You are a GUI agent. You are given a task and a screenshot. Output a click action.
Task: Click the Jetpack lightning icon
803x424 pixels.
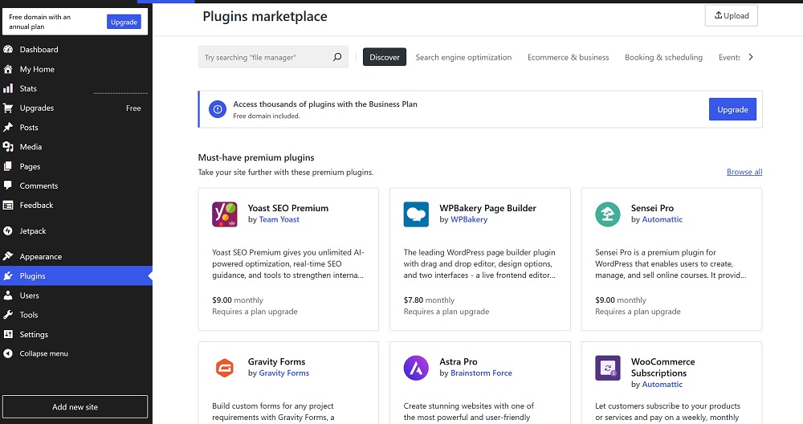(x=8, y=231)
